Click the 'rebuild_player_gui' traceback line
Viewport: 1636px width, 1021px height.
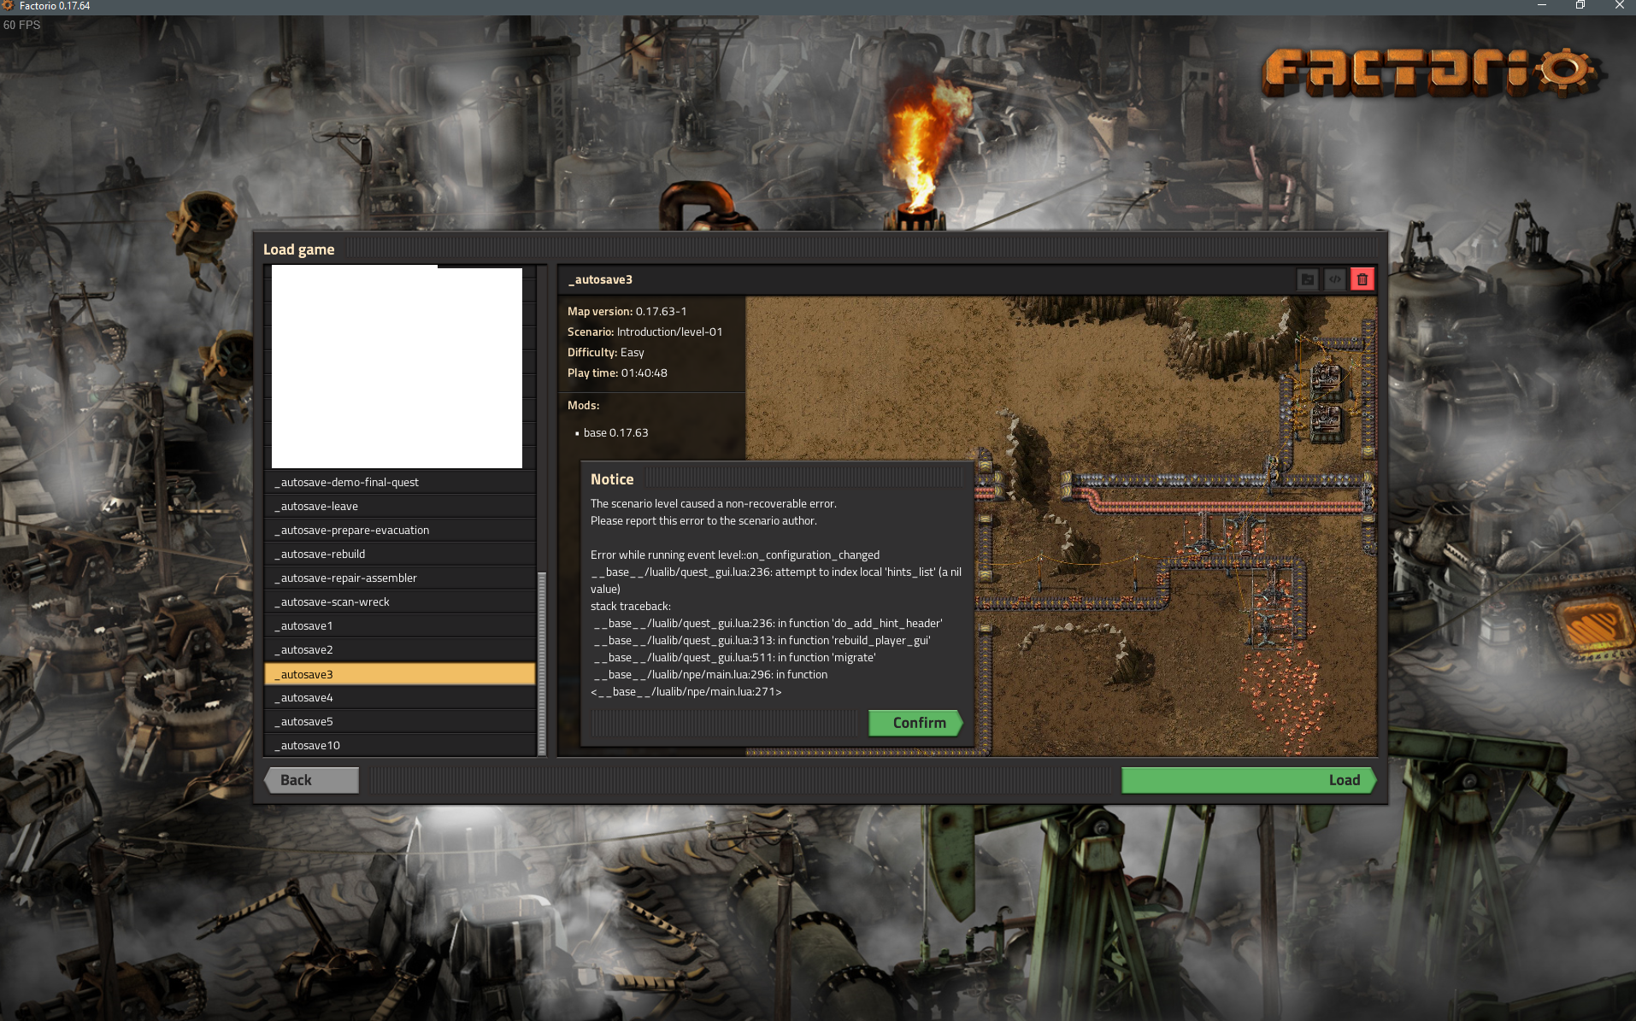(x=762, y=640)
